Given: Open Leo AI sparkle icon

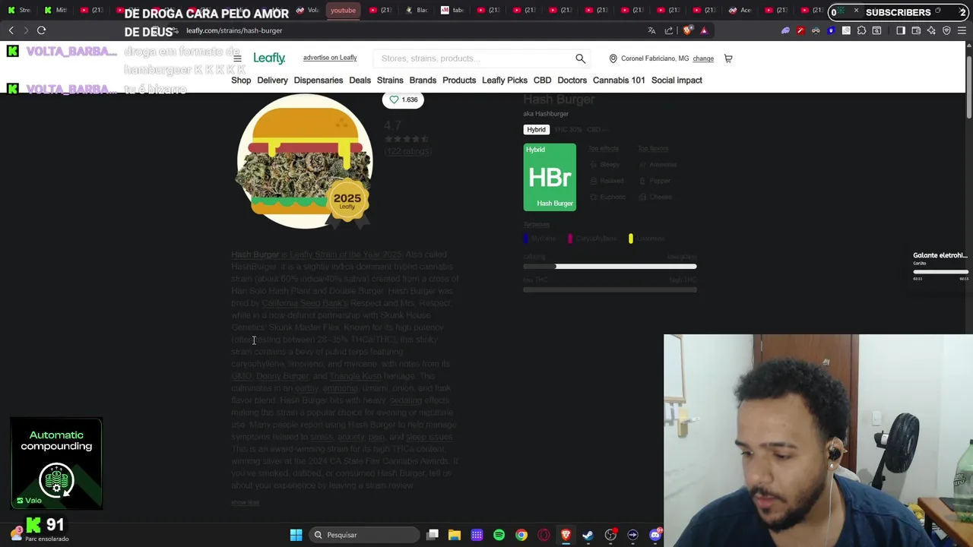Looking at the screenshot, I should (x=931, y=30).
